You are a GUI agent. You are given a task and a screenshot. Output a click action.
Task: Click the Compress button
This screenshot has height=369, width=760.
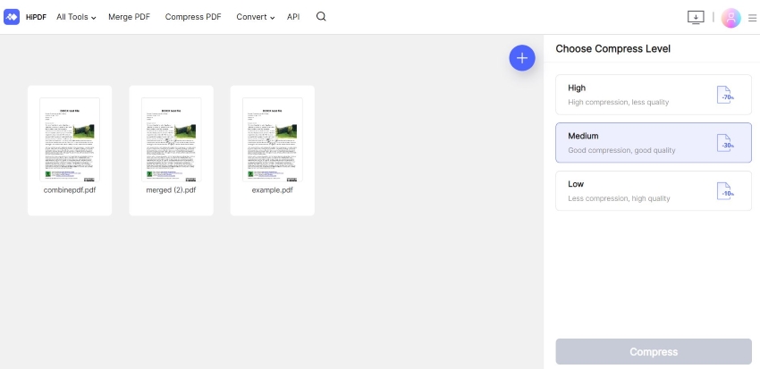654,351
